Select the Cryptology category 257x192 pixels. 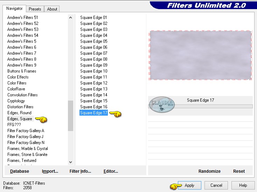click(16, 101)
